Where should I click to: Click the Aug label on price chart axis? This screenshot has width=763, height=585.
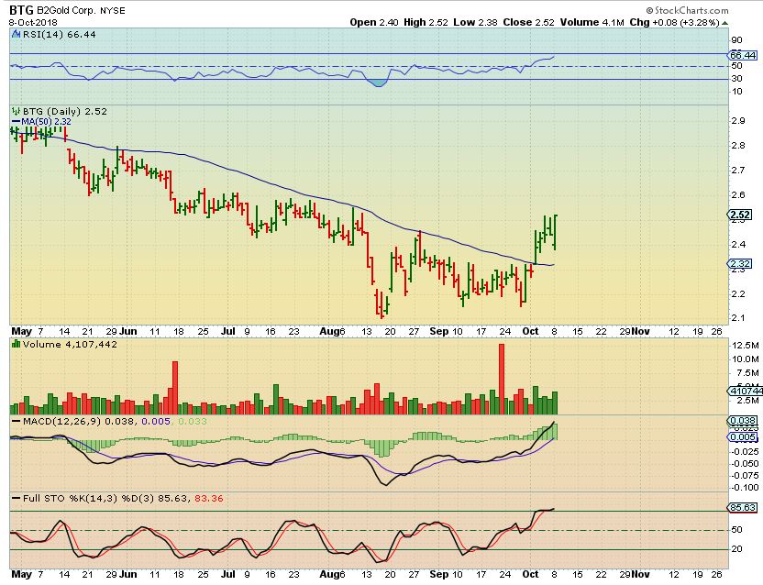tap(329, 331)
